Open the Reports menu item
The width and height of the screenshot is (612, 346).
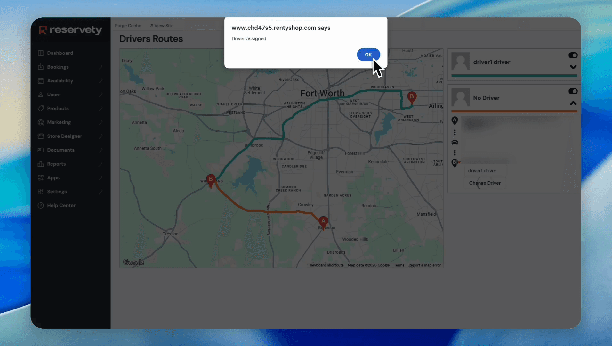click(x=70, y=164)
